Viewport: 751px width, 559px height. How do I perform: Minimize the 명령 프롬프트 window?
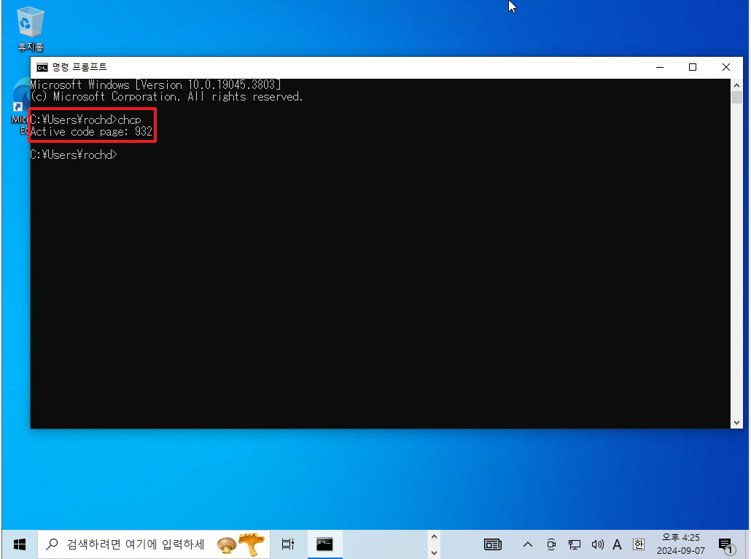click(660, 68)
